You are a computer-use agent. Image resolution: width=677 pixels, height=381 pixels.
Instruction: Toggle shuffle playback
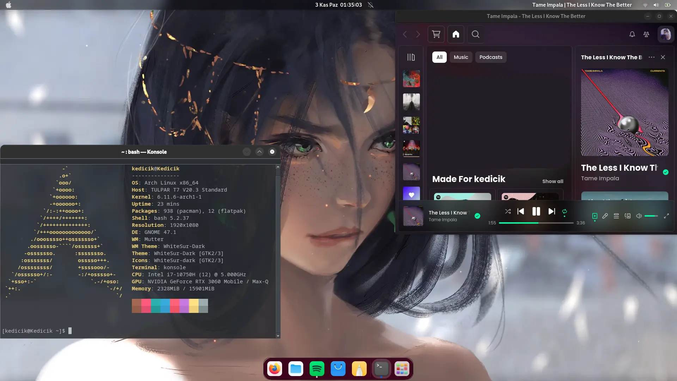click(x=508, y=211)
